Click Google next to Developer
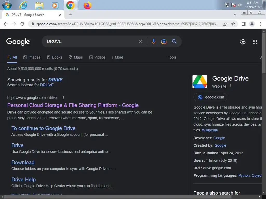Viewport: 266px width, 199px height. click(x=219, y=138)
